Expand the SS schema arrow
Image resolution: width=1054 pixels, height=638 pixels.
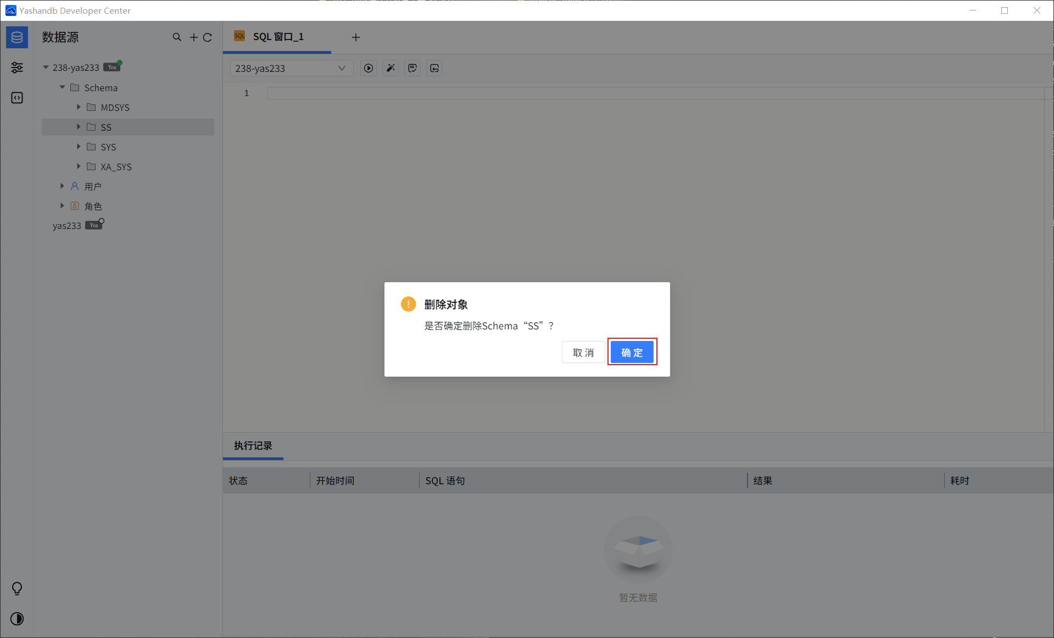79,127
